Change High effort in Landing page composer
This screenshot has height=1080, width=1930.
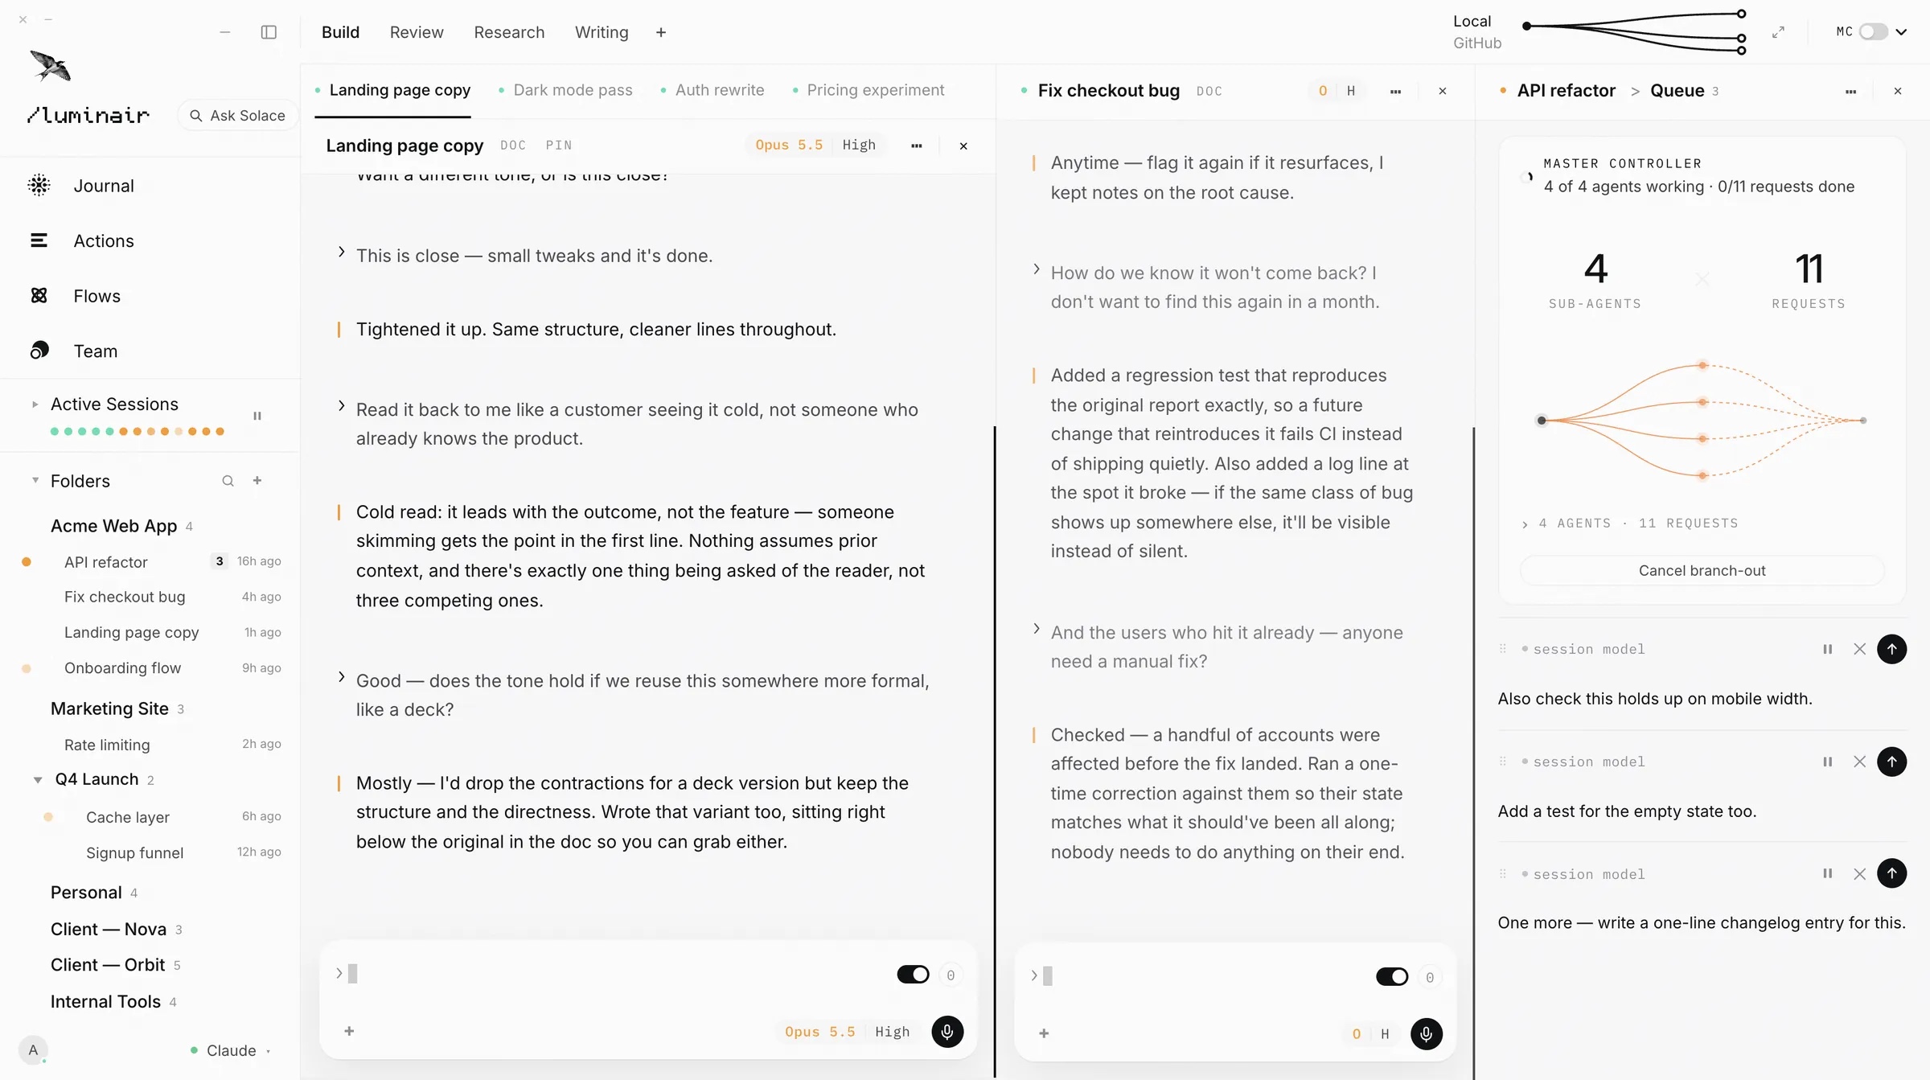[x=892, y=1032]
